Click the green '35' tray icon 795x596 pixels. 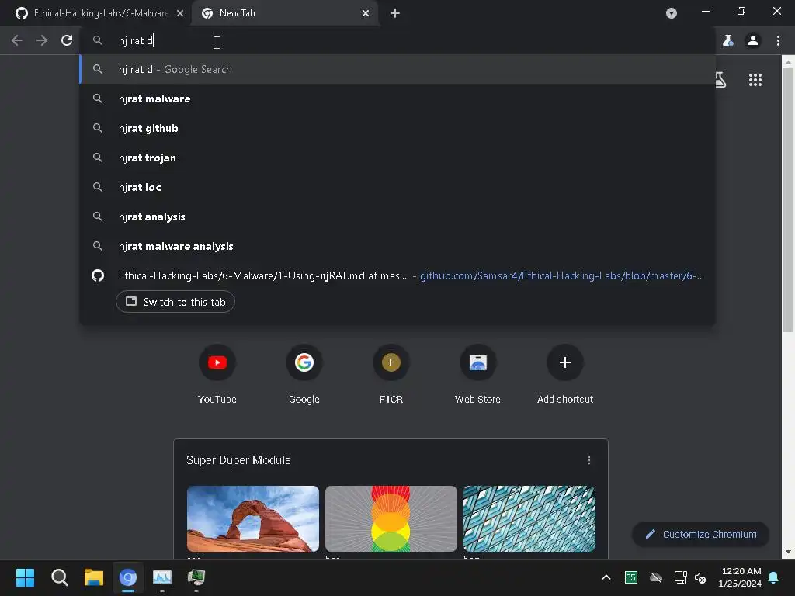click(x=630, y=577)
